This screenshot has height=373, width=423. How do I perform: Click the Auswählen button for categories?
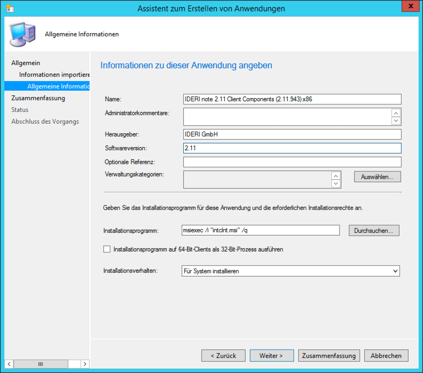coord(377,177)
